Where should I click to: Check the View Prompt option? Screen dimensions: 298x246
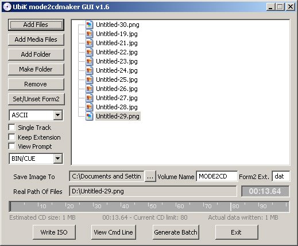coord(12,146)
